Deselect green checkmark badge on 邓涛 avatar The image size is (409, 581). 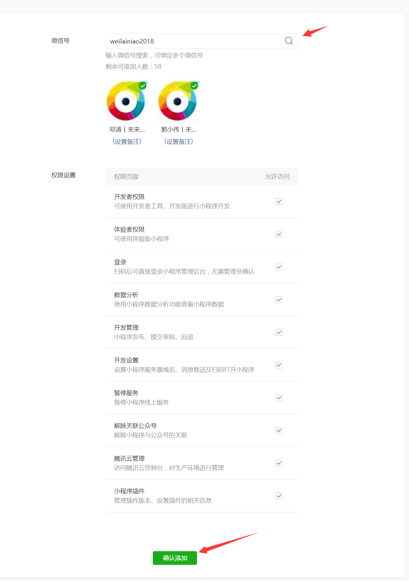143,86
